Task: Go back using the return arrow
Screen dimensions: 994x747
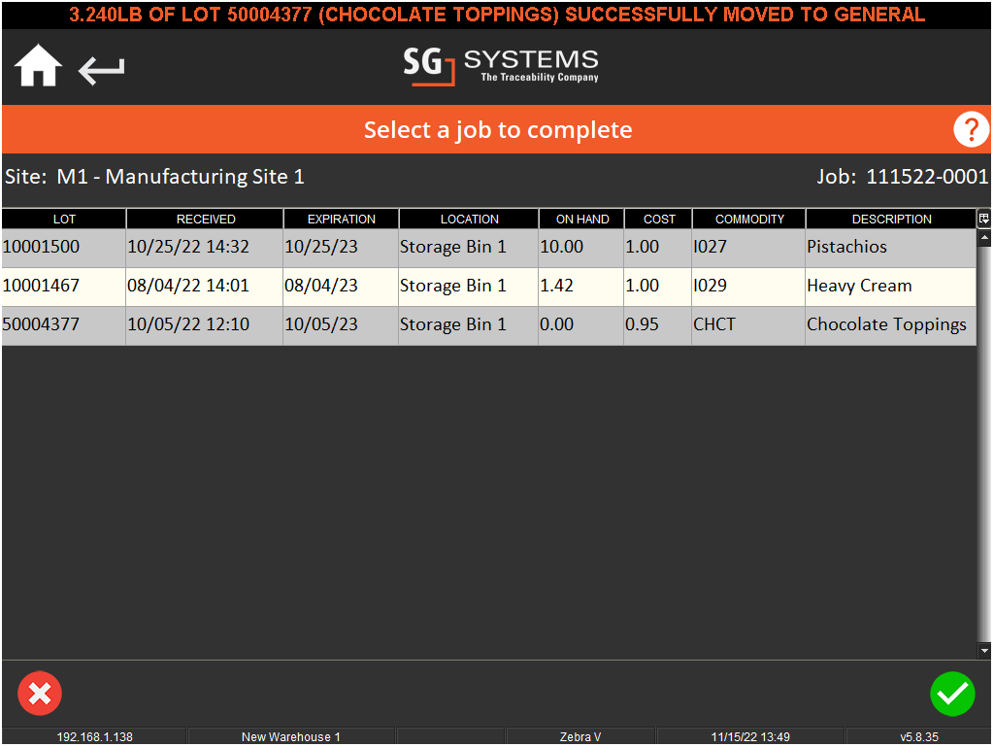Action: pos(101,68)
